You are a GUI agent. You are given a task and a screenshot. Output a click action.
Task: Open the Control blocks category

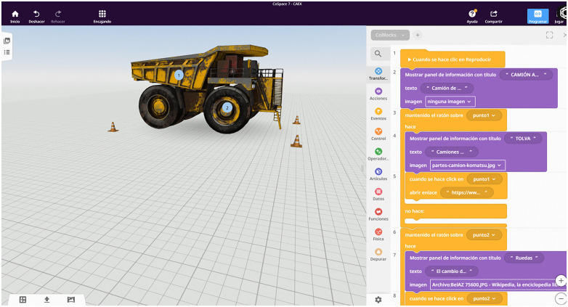click(x=378, y=134)
